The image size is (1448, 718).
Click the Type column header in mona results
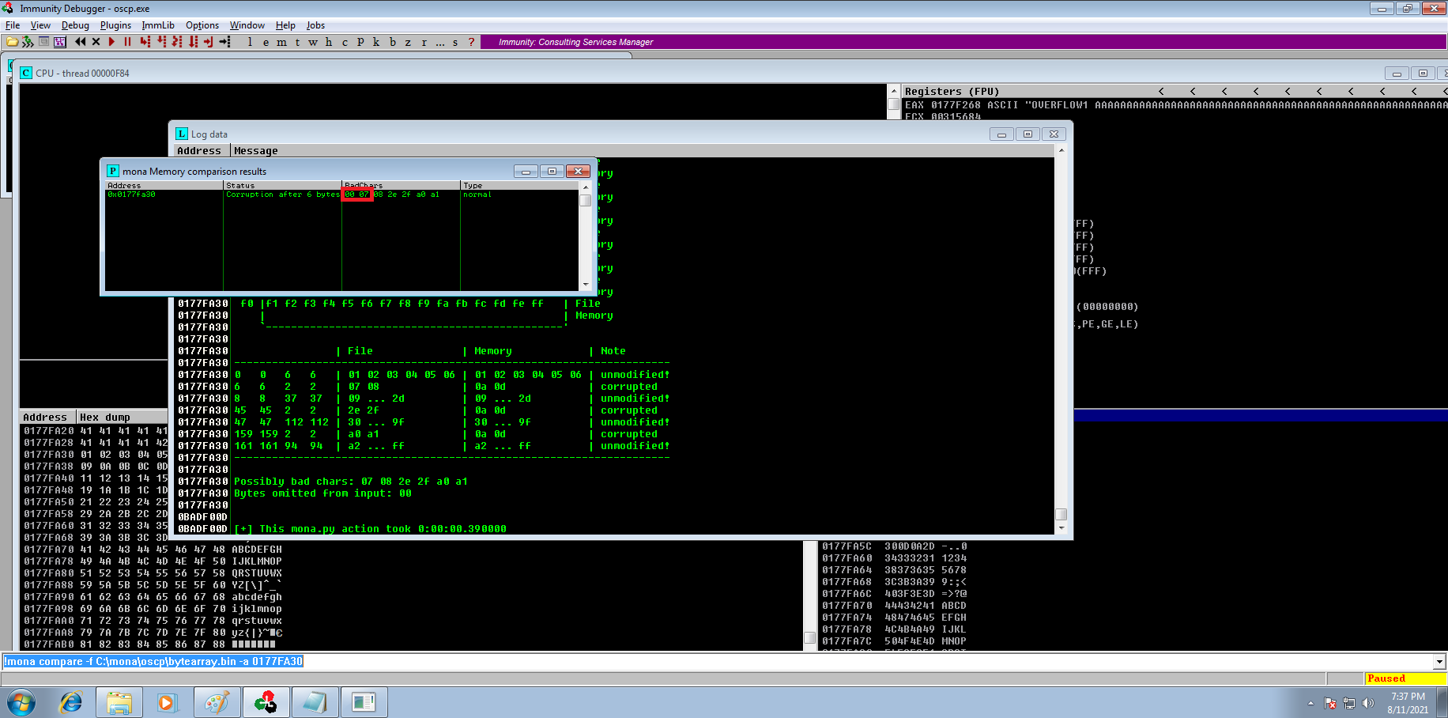point(519,185)
